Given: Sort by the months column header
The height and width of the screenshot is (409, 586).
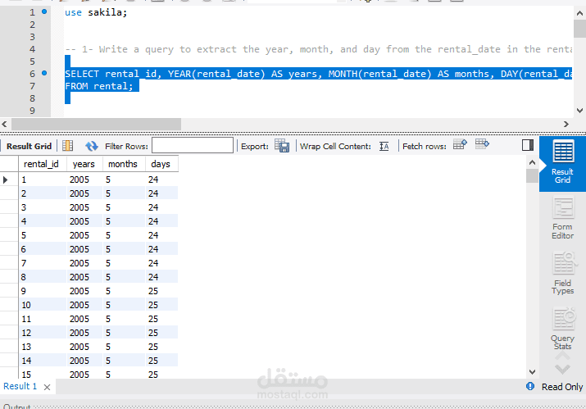Looking at the screenshot, I should (124, 164).
